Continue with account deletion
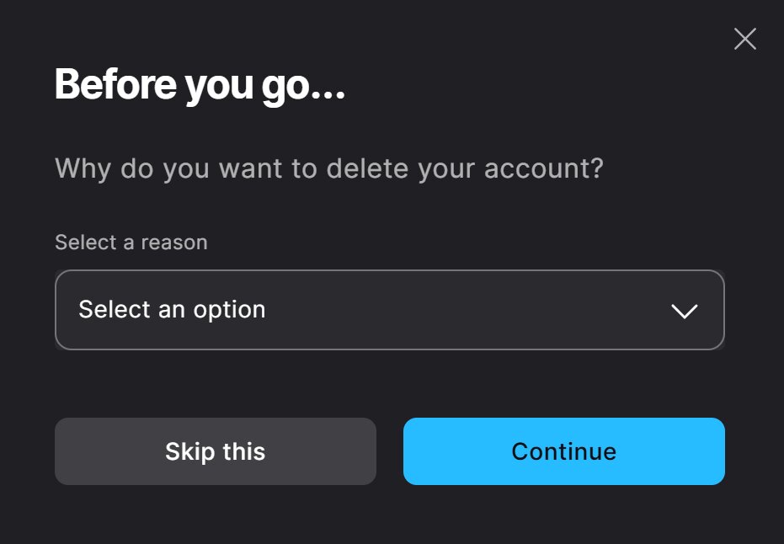Viewport: 784px width, 544px height. (x=563, y=451)
